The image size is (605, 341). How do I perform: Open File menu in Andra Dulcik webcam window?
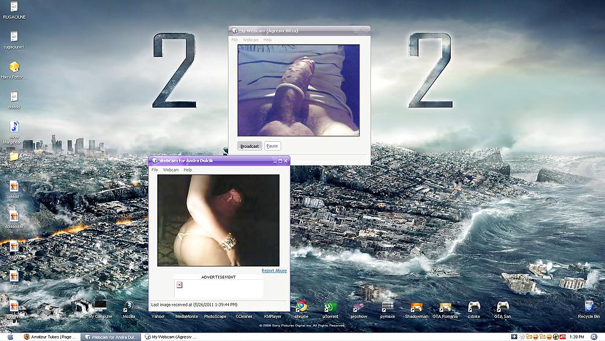coord(155,170)
